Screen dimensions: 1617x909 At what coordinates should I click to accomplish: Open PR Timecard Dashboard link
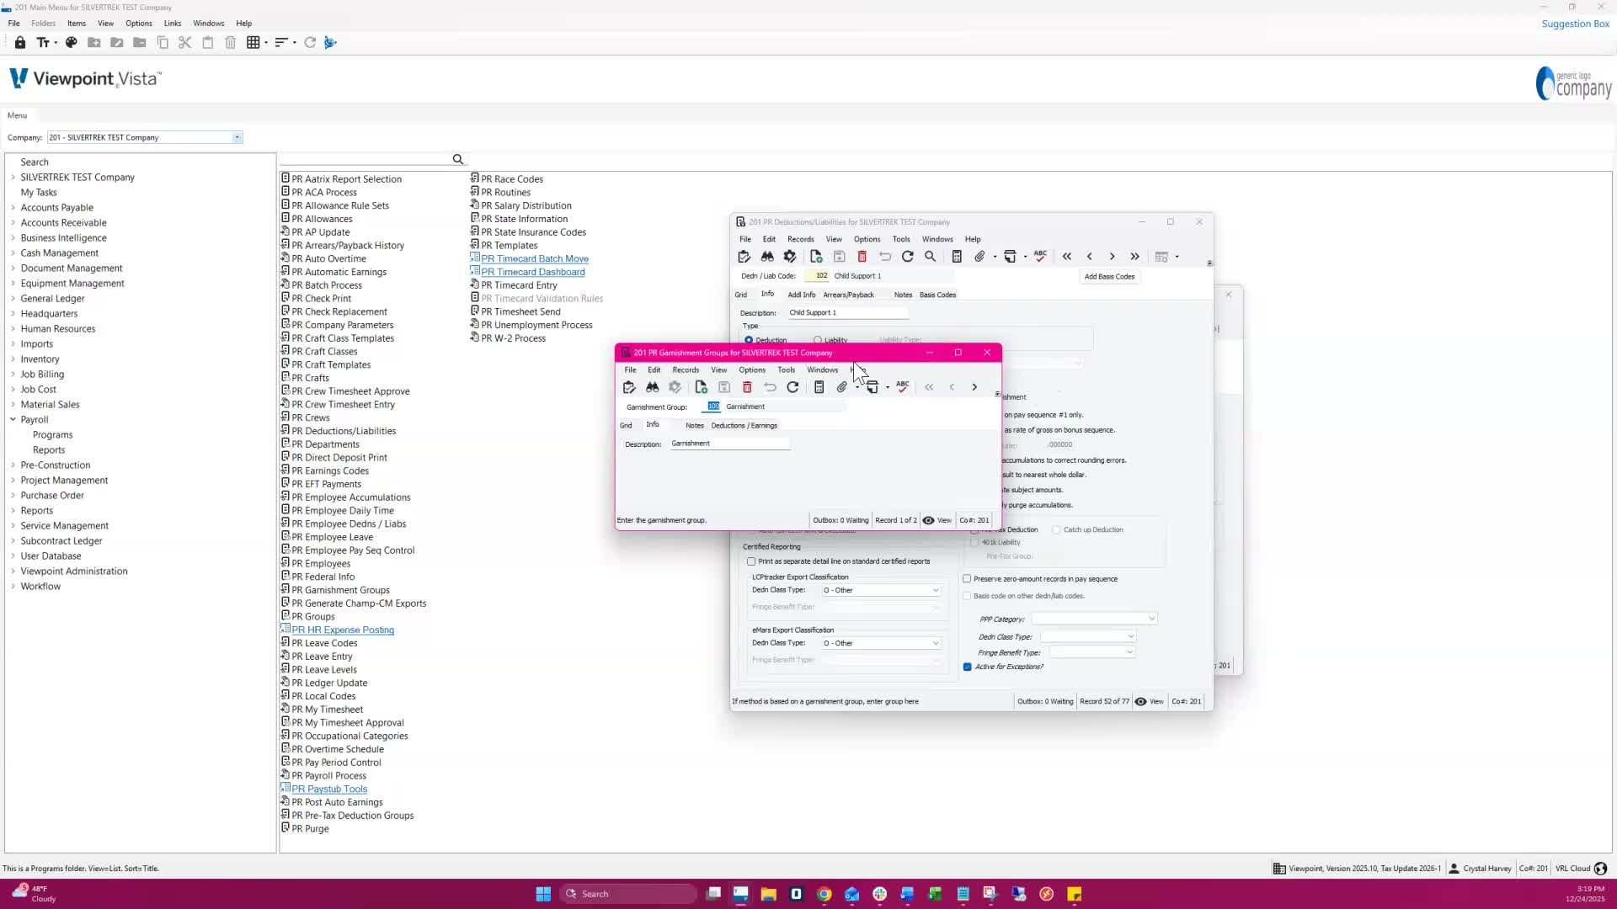pos(532,272)
